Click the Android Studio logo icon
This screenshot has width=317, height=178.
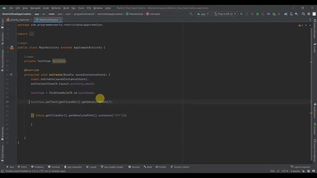(4, 8)
